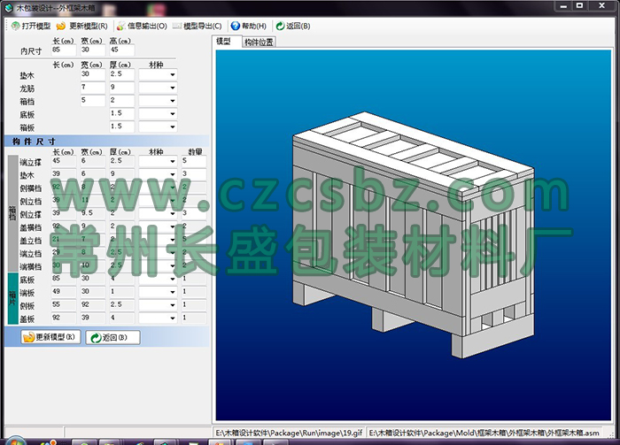This screenshot has width=620, height=445.
Task: Click the bottom 更新模型(R) button
Action: pos(50,337)
